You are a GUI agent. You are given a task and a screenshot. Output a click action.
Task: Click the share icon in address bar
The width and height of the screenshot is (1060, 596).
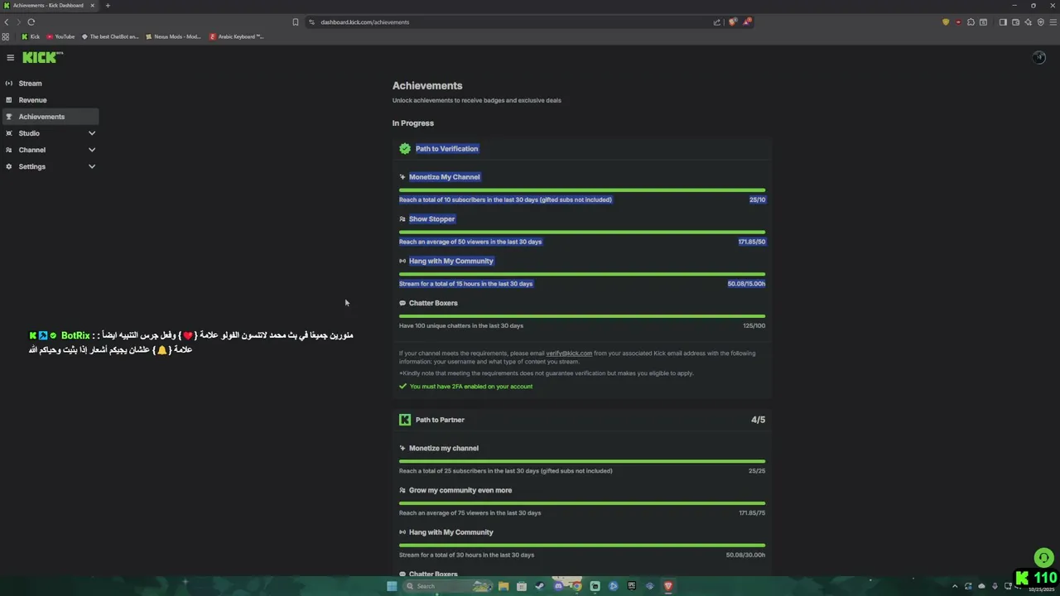point(717,22)
